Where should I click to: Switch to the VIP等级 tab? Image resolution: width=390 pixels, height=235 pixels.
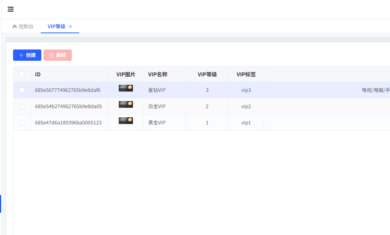coord(57,27)
